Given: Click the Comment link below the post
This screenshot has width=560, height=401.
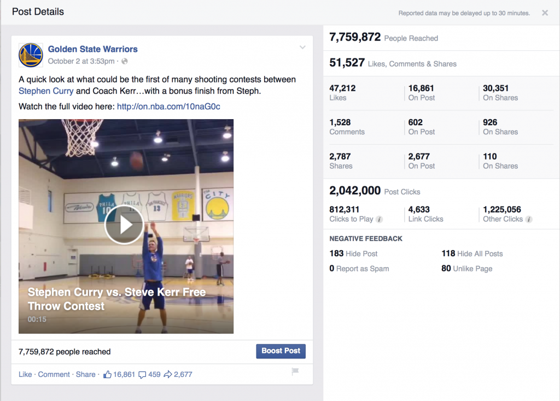Looking at the screenshot, I should coord(54,374).
